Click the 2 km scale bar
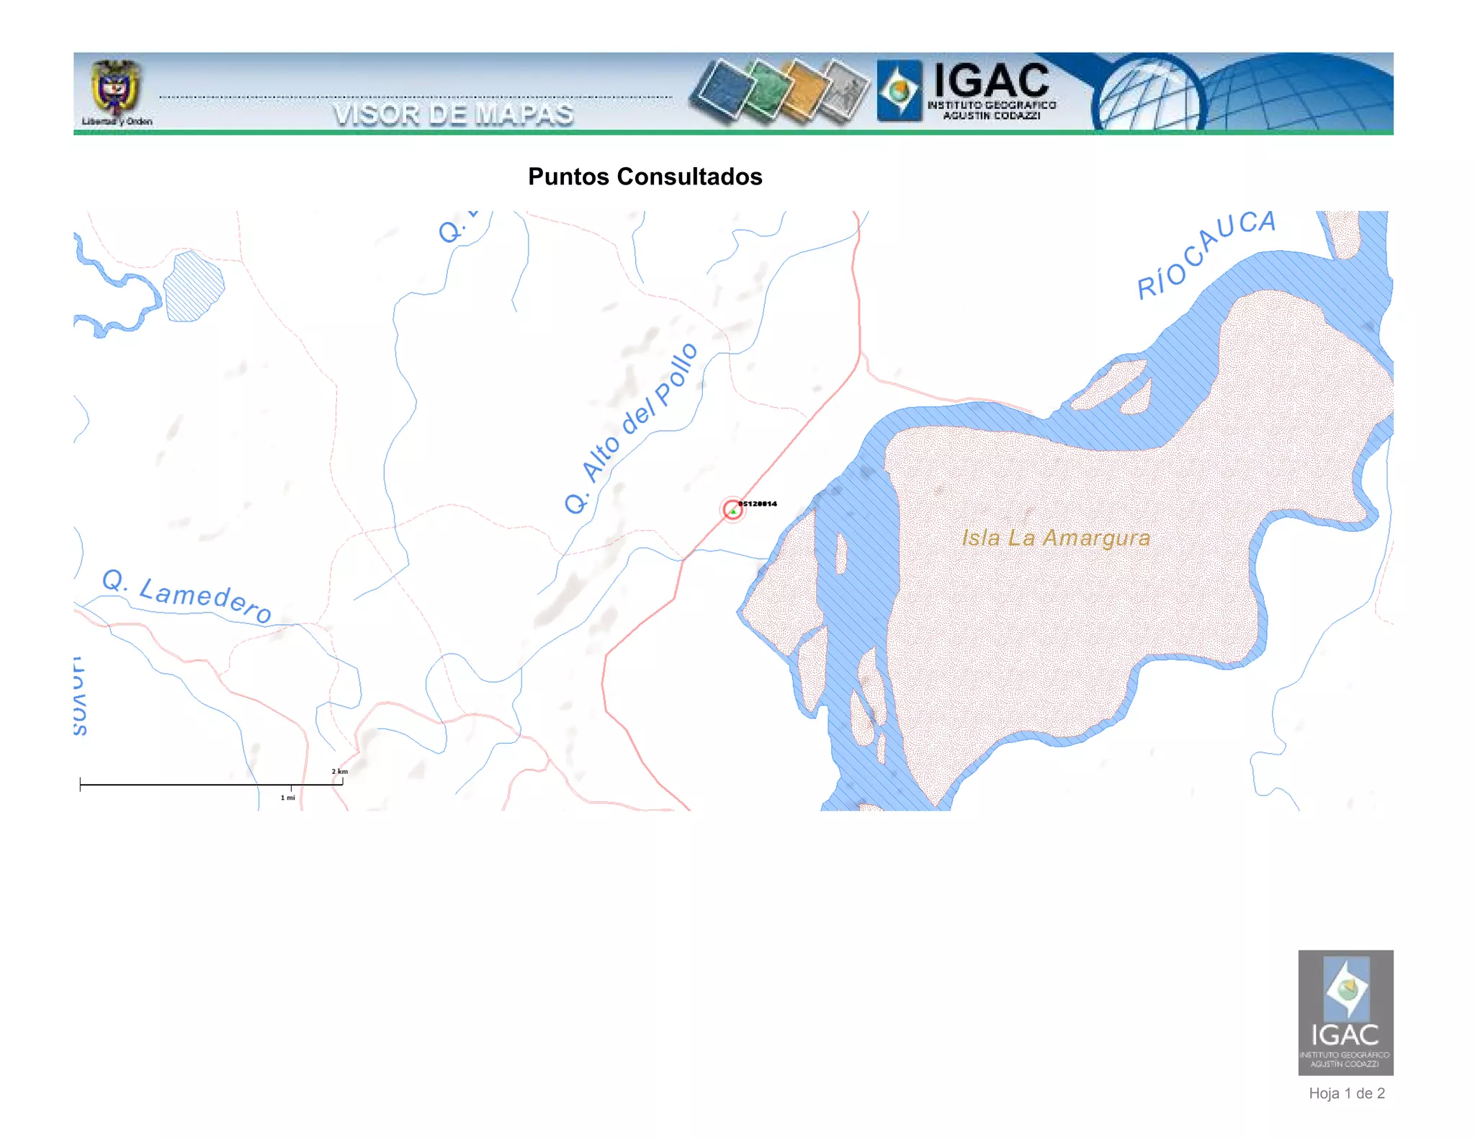 coord(210,784)
